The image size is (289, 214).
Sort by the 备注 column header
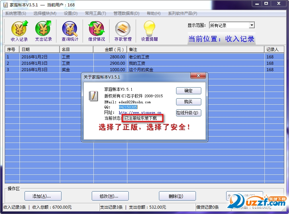pos(196,50)
